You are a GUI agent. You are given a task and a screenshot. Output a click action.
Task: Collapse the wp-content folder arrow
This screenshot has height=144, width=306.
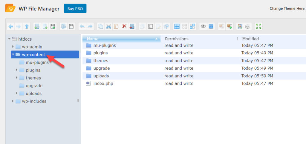tap(13, 54)
